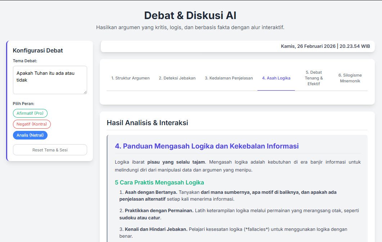This screenshot has height=242, width=382.
Task: Click the Konfigurasi Debat heading
Action: coord(38,50)
